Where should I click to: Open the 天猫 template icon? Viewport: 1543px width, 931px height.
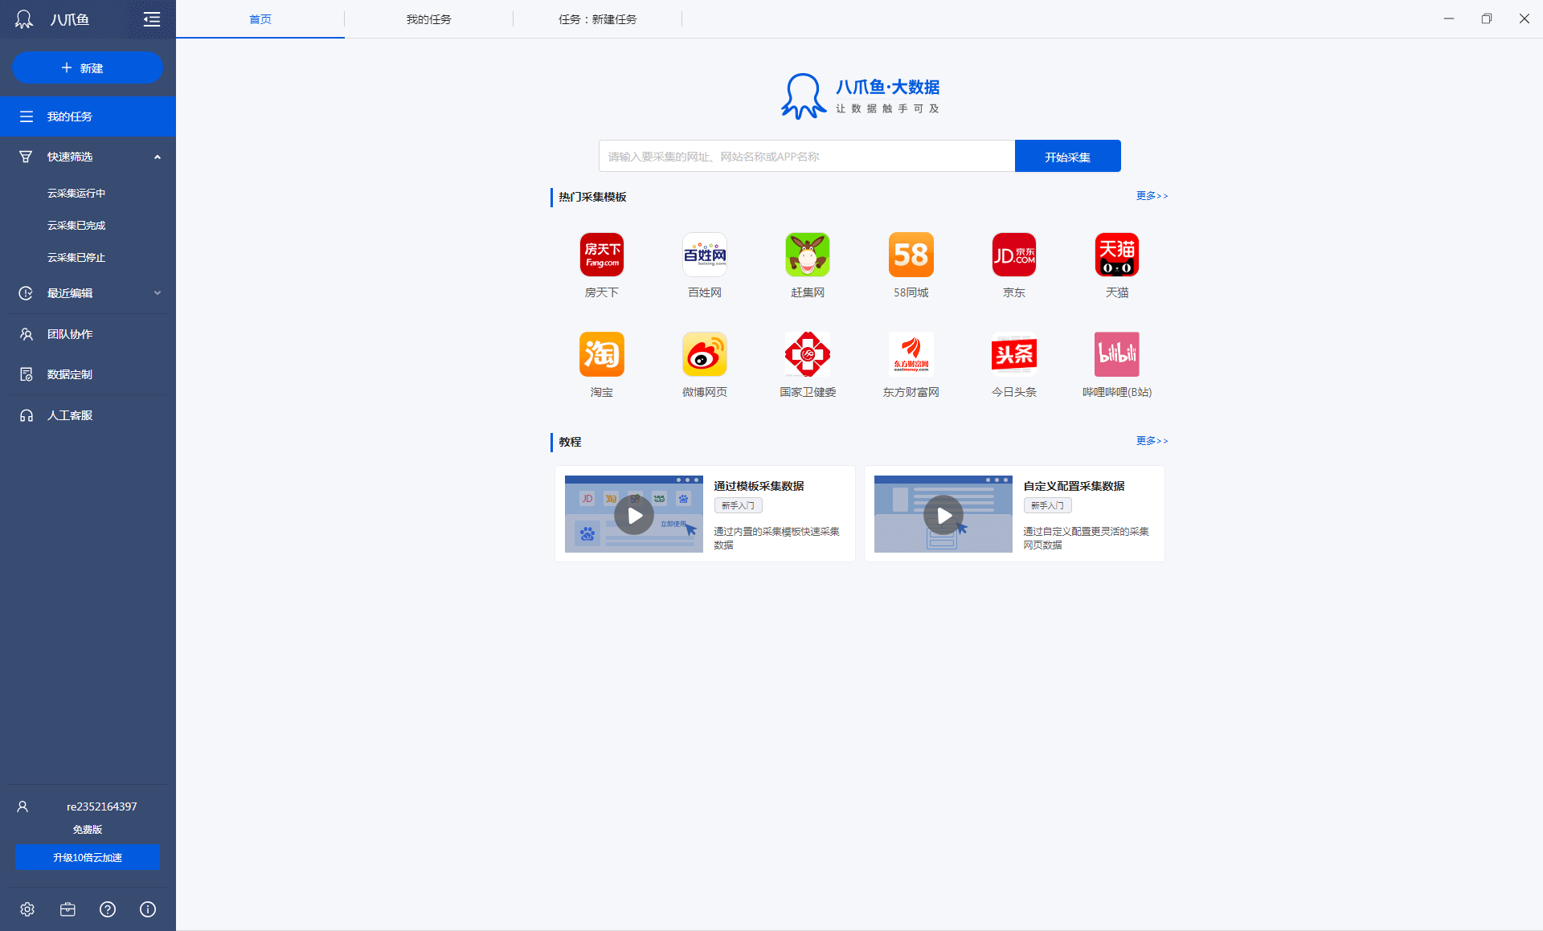[x=1116, y=255]
